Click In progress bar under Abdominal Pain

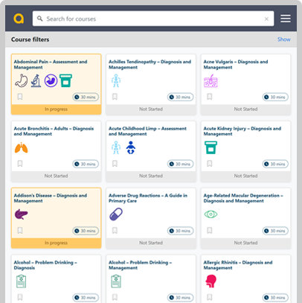coord(57,109)
